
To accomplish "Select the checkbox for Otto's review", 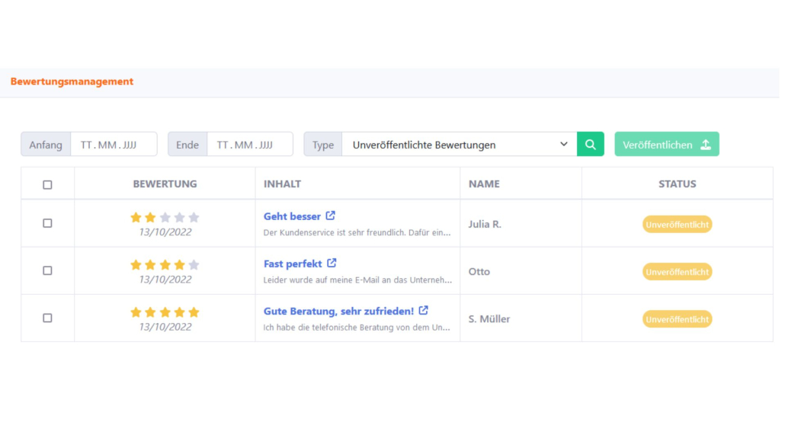I will (47, 270).
